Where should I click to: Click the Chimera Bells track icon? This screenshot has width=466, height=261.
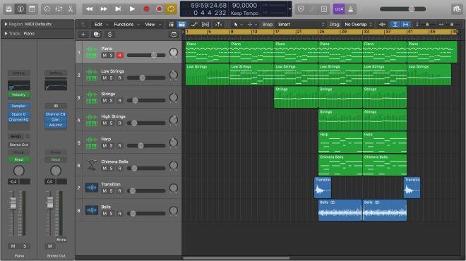point(92,165)
